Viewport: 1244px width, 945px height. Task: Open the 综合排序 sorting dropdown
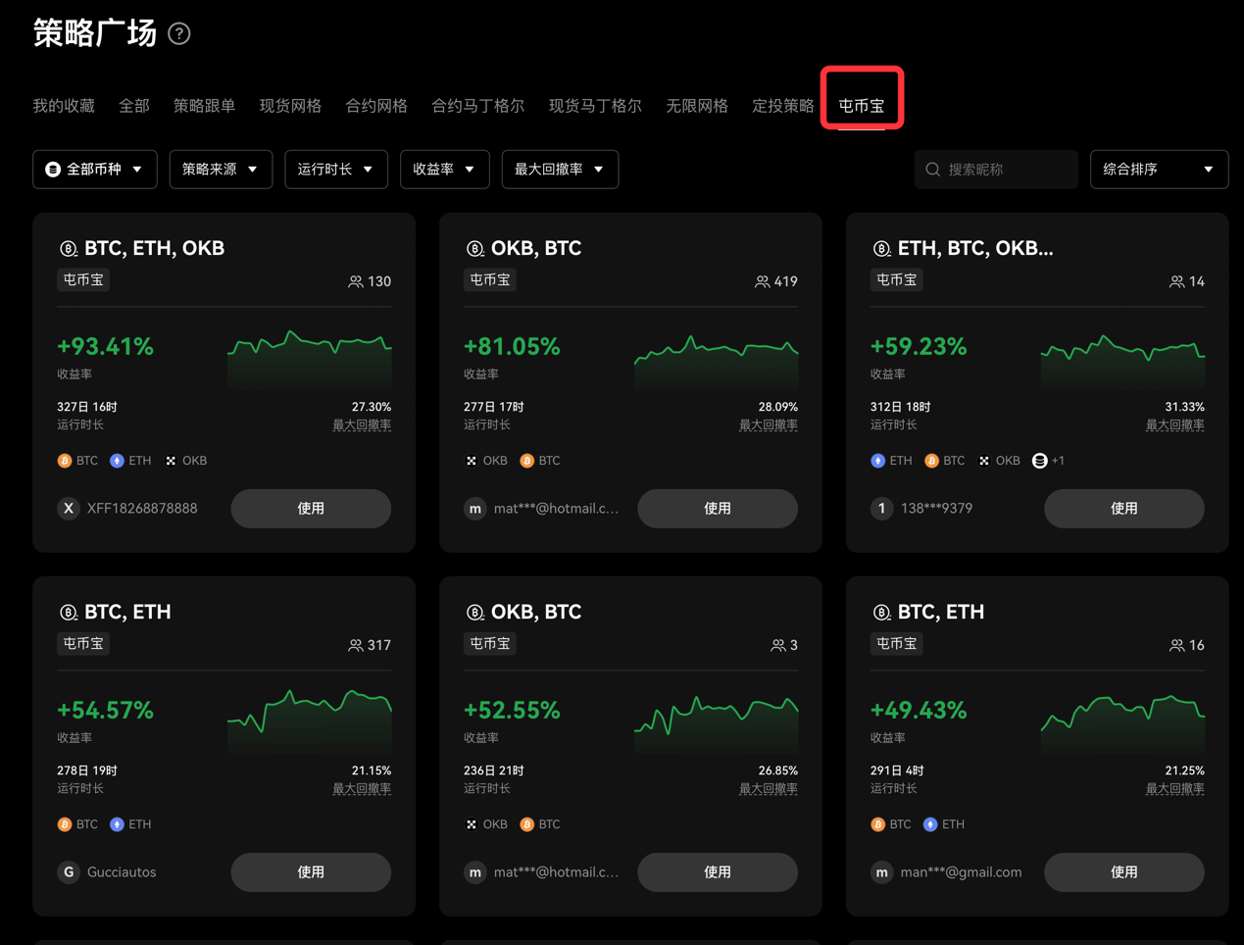[1159, 170]
